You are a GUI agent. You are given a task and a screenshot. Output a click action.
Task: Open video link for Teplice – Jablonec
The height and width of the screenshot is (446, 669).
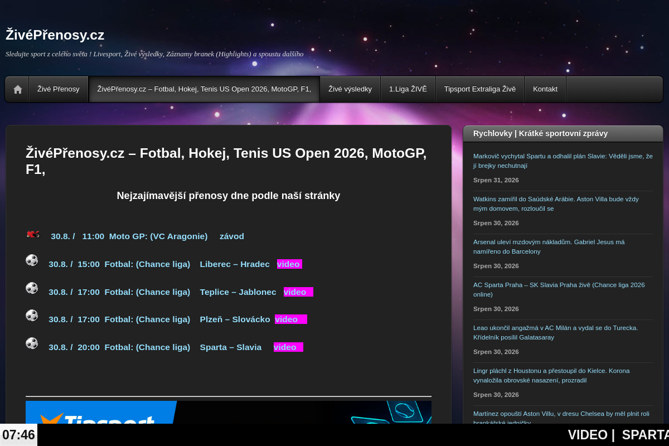coord(298,292)
